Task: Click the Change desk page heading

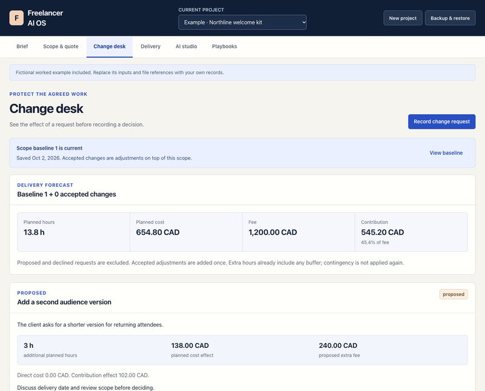Action: [x=46, y=109]
